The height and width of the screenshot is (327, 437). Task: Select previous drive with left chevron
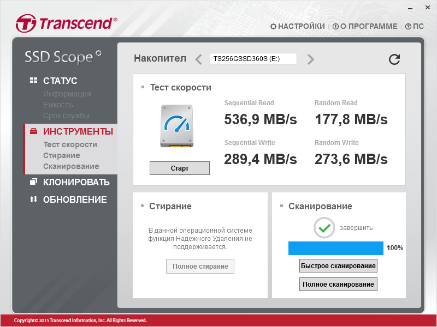coord(198,59)
